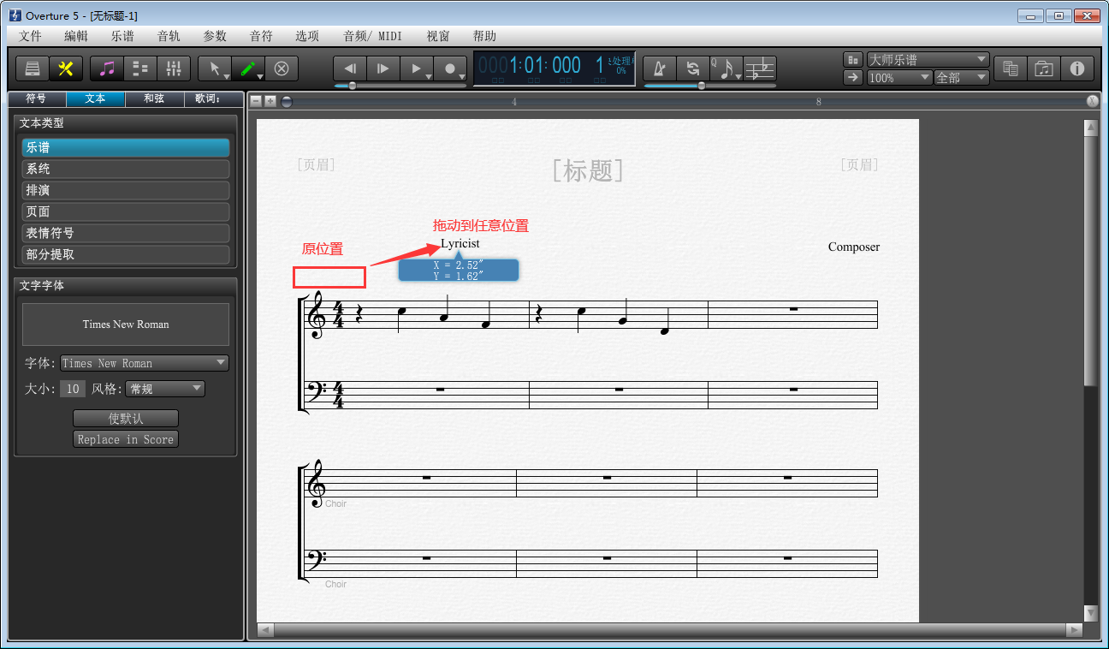Open the 选项 menu
Image resolution: width=1109 pixels, height=649 pixels.
[307, 36]
